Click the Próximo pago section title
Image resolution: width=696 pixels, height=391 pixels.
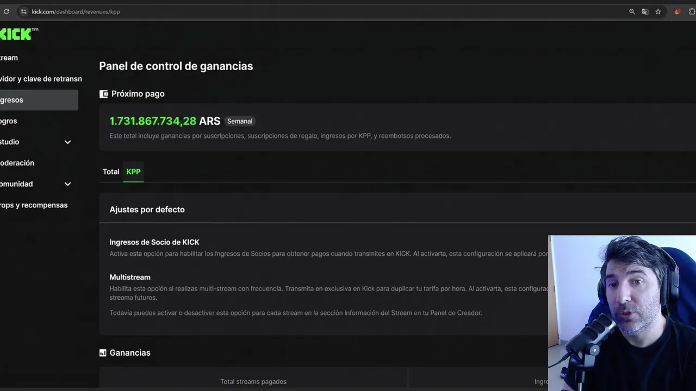pos(138,94)
